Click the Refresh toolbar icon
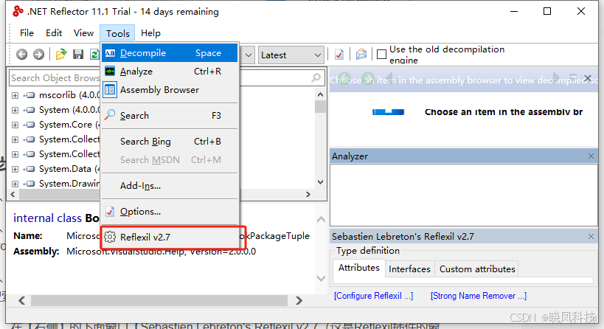 click(x=94, y=55)
